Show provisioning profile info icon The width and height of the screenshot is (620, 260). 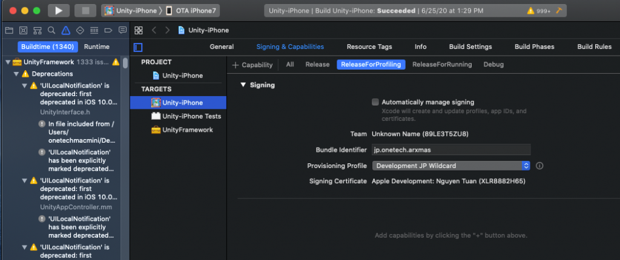(x=539, y=166)
